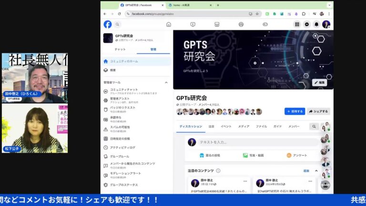Open the Facebook menu grid icon
The height and width of the screenshot is (206, 366).
click(x=297, y=24)
